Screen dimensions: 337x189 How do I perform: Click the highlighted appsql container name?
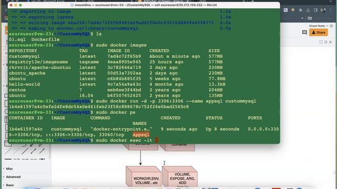(x=141, y=135)
